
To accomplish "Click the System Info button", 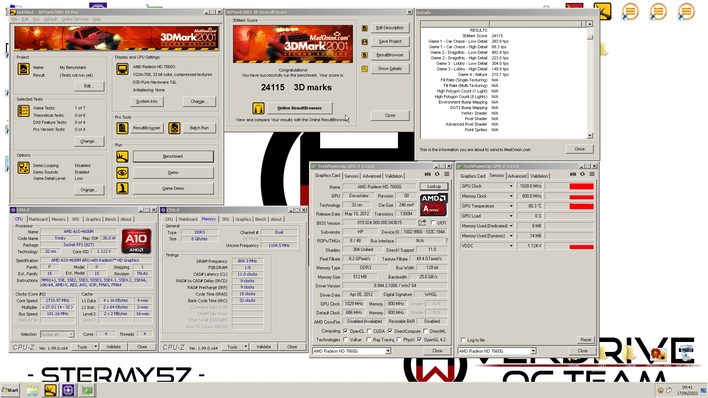I will tap(147, 102).
